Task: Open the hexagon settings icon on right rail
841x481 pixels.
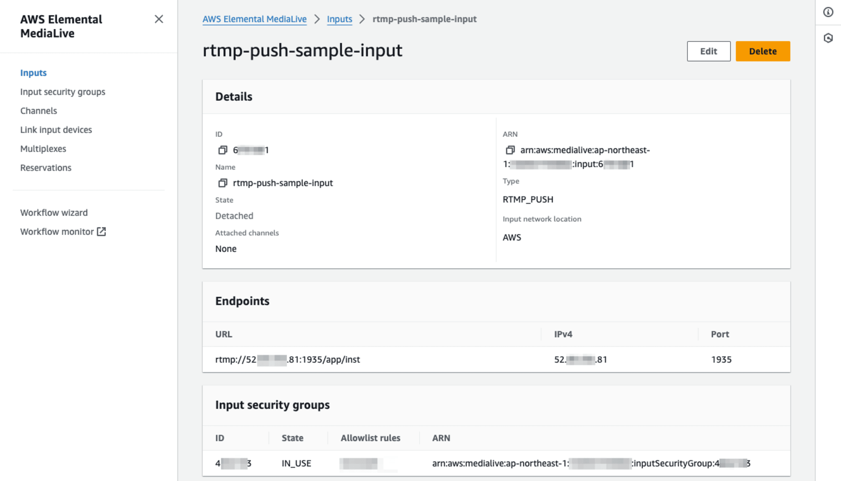Action: pyautogui.click(x=828, y=38)
